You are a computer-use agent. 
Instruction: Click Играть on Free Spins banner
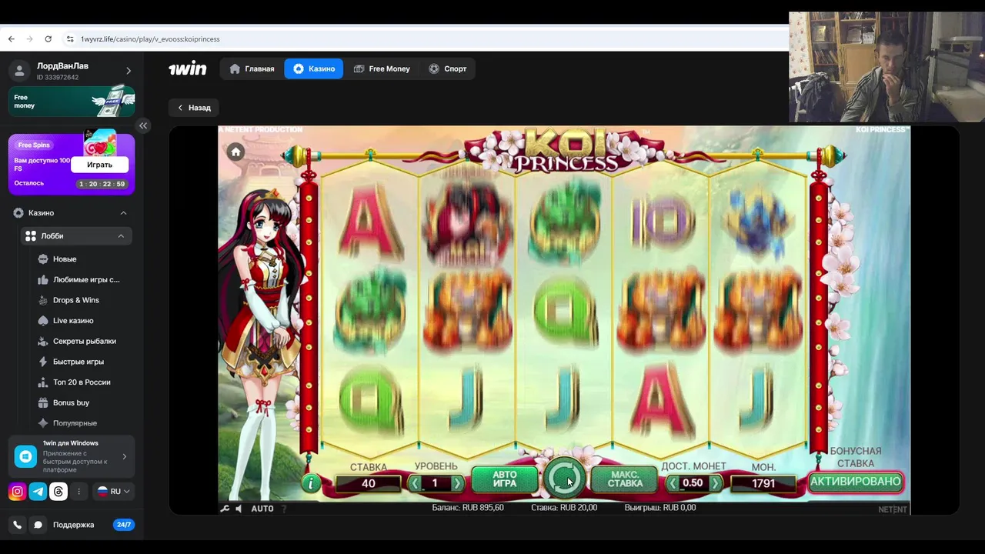point(99,165)
